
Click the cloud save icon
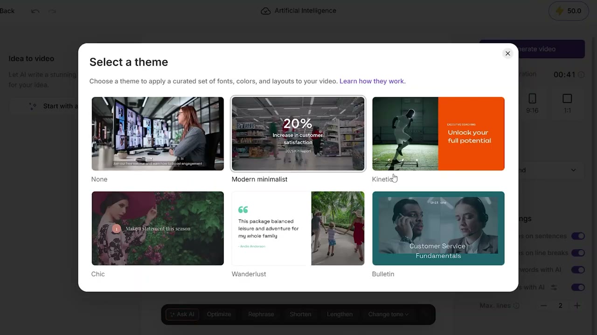coord(265,11)
